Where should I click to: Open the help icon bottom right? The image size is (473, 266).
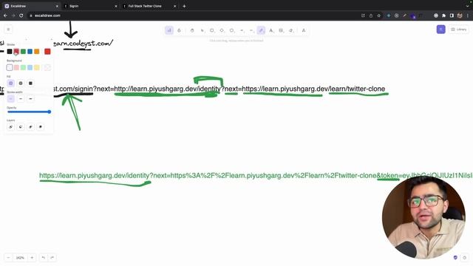465,258
